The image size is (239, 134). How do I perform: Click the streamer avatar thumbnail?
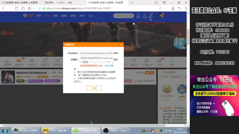pyautogui.click(x=8, y=77)
